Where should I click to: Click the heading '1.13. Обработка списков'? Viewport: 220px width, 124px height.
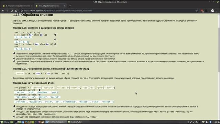pos(33,15)
